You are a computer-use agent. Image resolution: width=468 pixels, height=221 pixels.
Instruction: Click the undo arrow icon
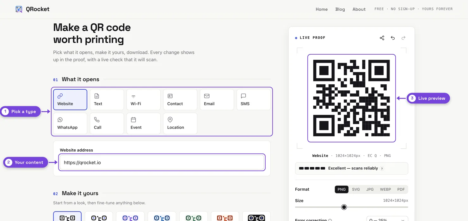point(393,38)
